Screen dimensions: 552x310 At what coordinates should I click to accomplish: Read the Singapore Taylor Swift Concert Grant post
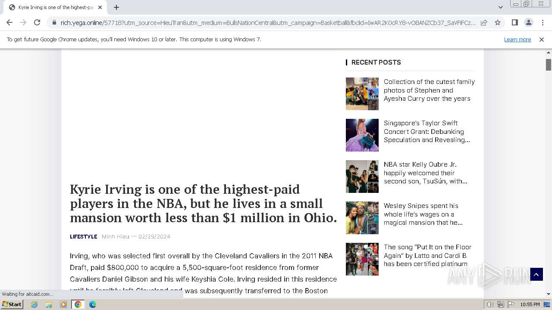point(427,131)
